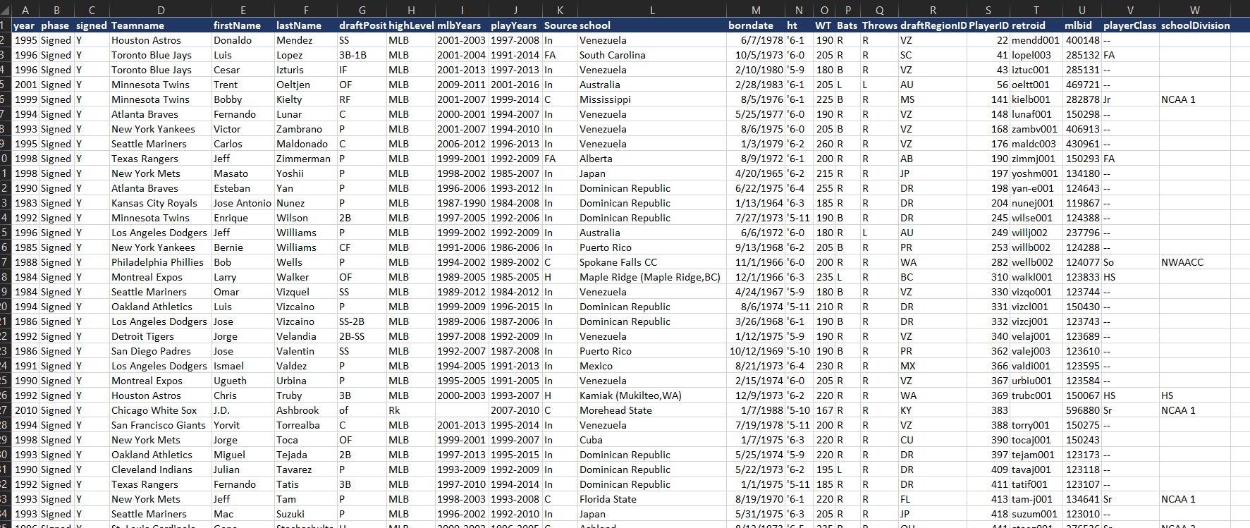Select column D header
This screenshot has width=1250, height=528.
161,10
